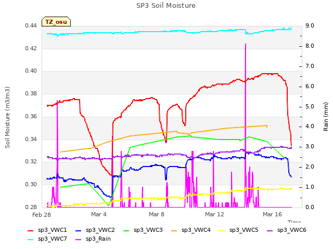Click the yellow sp3_VWC5 legend swatch

222,230
